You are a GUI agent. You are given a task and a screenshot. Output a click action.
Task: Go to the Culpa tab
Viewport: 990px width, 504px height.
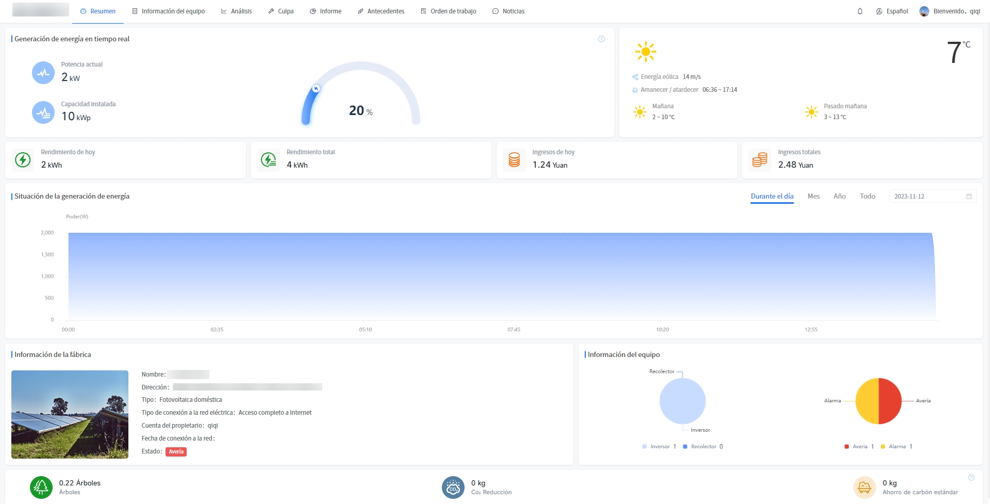280,11
